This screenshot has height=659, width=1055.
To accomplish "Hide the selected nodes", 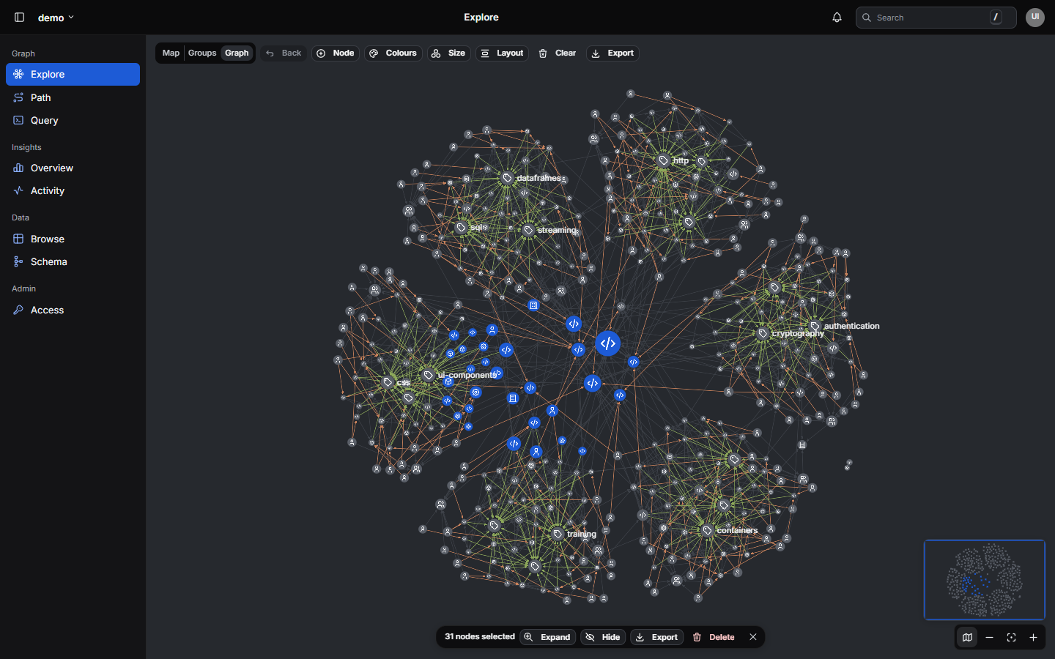I will coord(603,637).
